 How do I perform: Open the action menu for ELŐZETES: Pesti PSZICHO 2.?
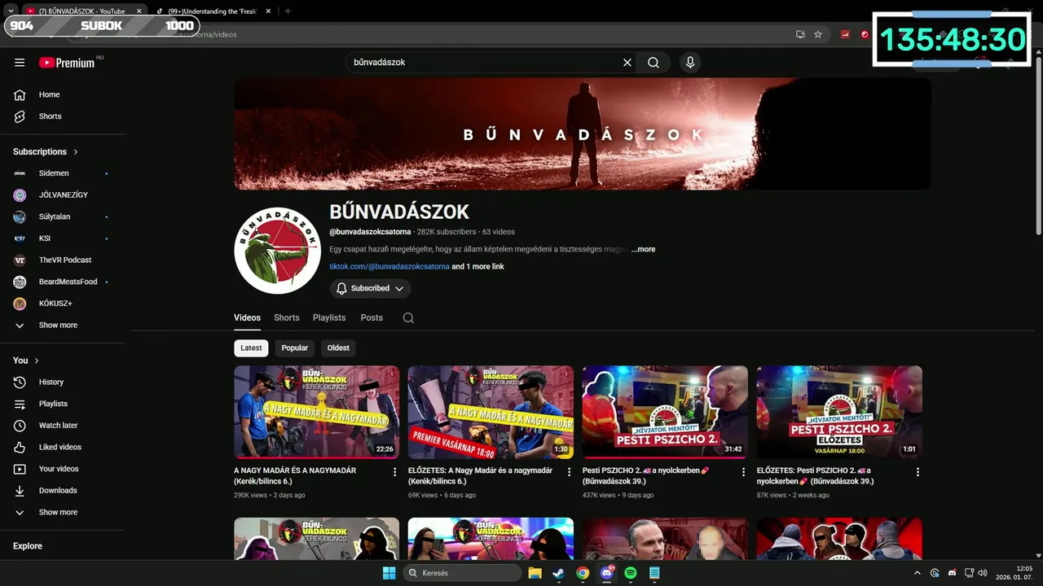[918, 472]
